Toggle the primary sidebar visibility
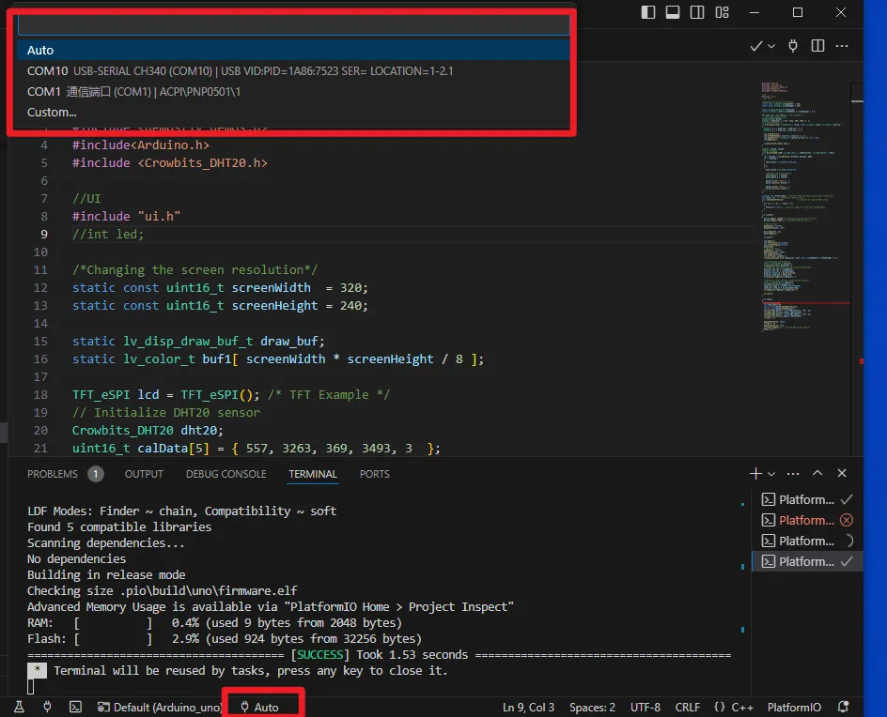Viewport: 887px width, 717px height. [648, 12]
